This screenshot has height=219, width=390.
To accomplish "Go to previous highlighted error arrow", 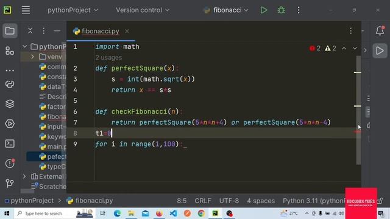I will [344, 48].
